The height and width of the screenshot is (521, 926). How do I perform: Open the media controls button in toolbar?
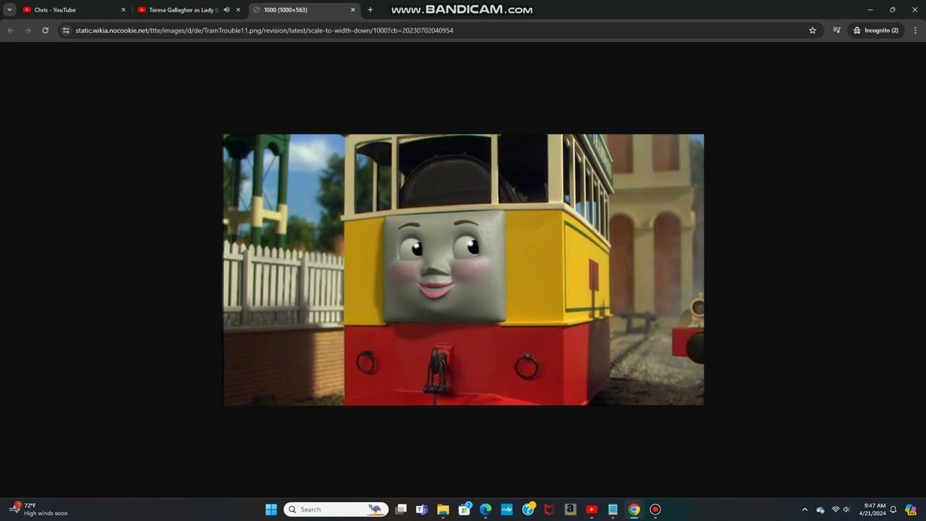(x=836, y=30)
